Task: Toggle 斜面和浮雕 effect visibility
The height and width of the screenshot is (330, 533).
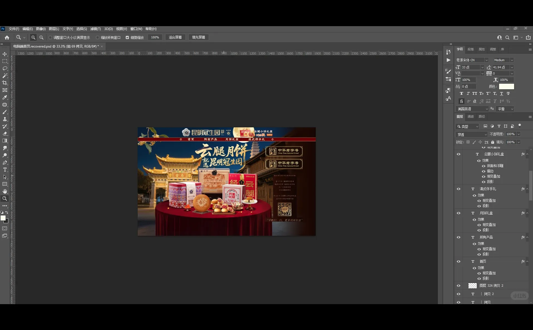Action: (483, 166)
